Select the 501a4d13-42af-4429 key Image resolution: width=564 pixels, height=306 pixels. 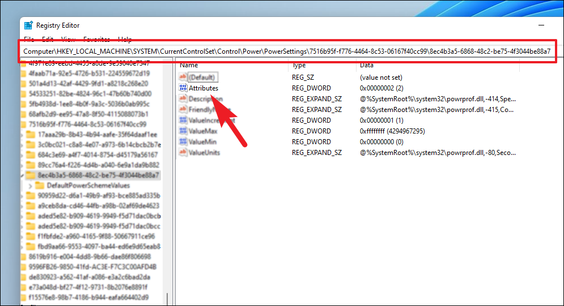pos(88,84)
